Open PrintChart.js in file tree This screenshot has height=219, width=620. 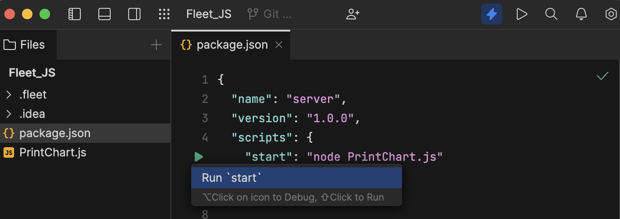(x=53, y=152)
